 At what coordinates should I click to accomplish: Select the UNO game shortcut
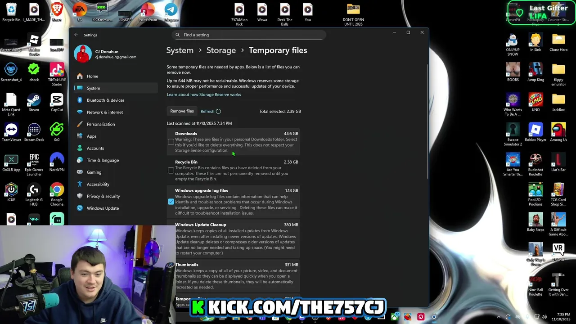(x=535, y=103)
